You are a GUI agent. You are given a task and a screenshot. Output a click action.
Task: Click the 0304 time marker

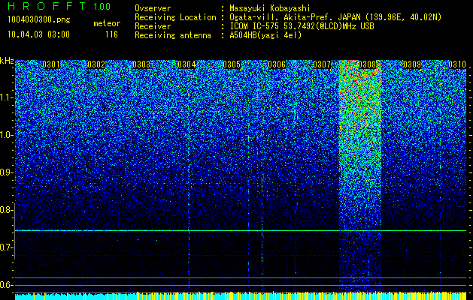coord(186,64)
